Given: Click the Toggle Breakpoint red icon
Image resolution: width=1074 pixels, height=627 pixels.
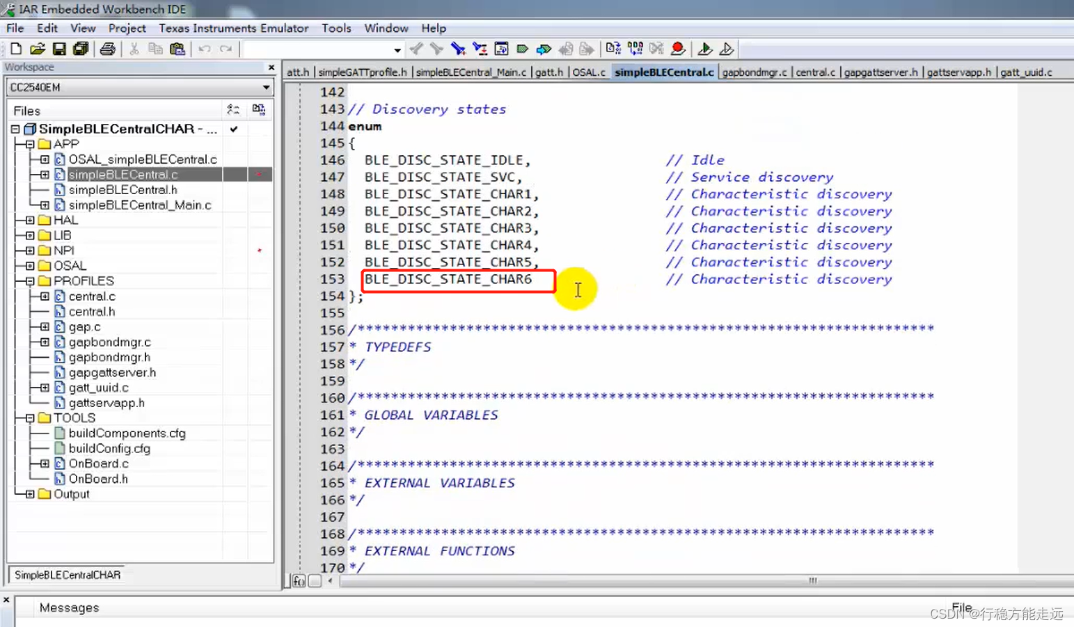Looking at the screenshot, I should pos(678,49).
